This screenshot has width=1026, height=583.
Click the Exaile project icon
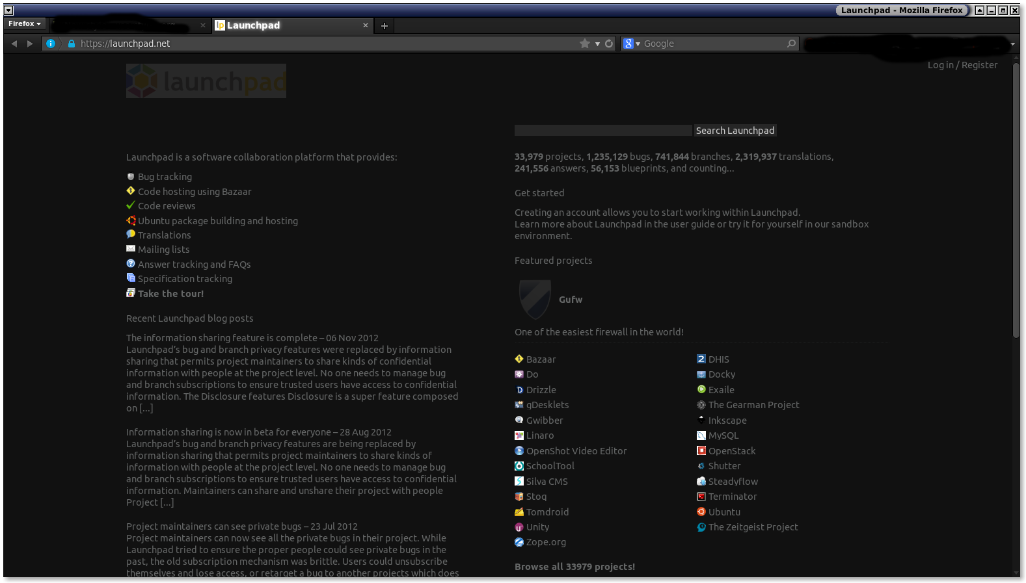point(701,389)
